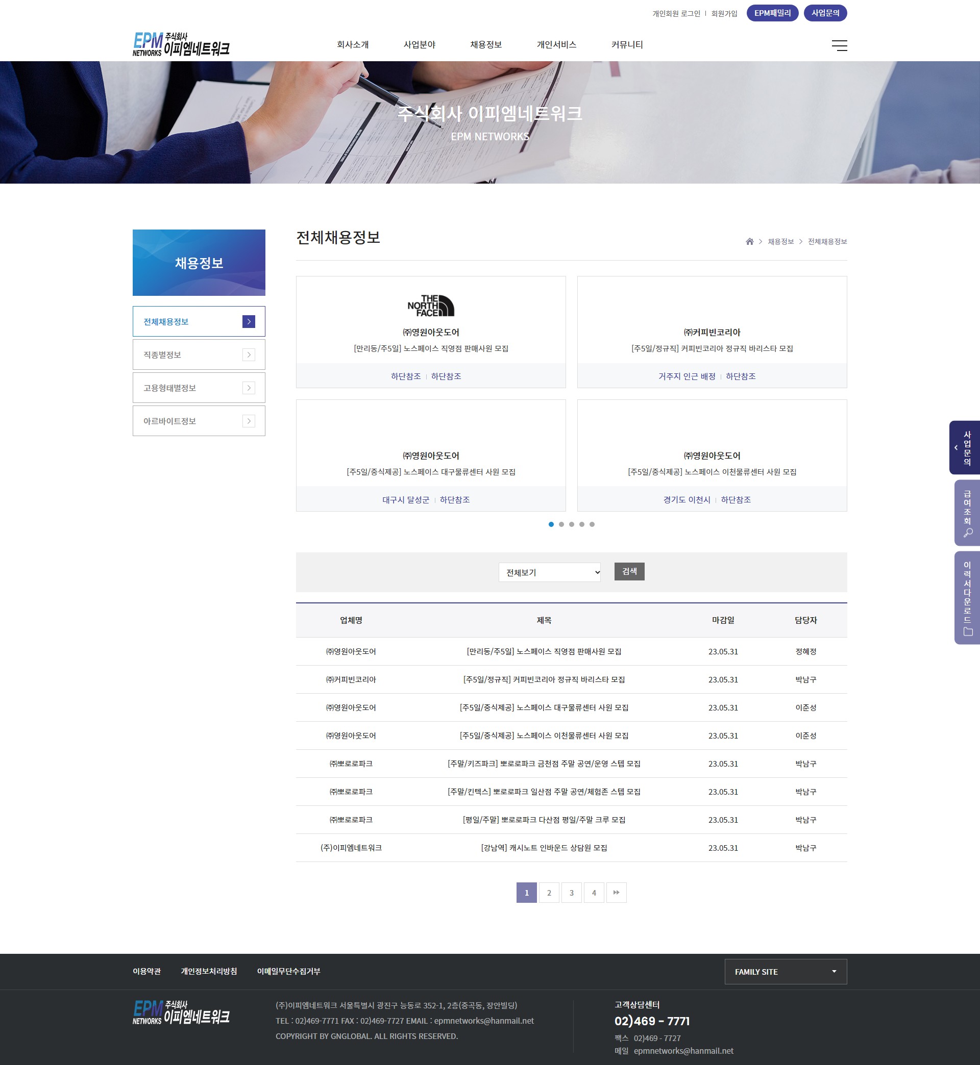
Task: Open the 전체보기 filter dropdown
Action: click(x=549, y=572)
